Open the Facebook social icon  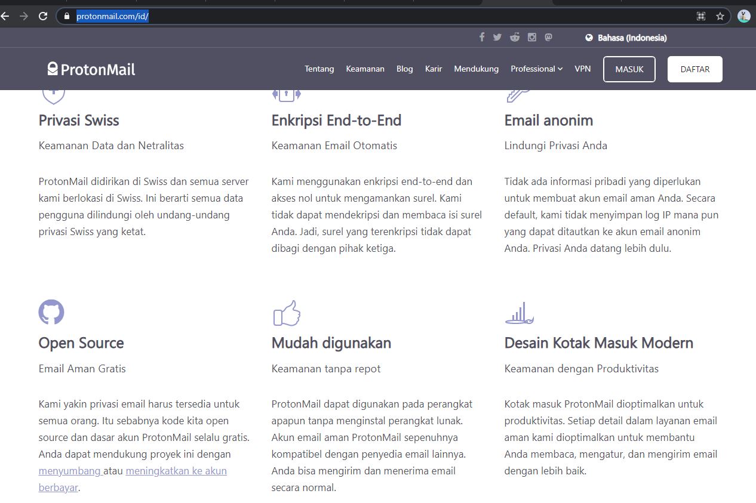[482, 37]
